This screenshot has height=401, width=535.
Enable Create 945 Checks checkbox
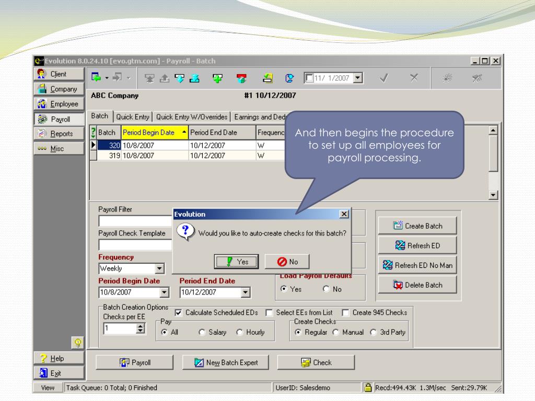345,313
